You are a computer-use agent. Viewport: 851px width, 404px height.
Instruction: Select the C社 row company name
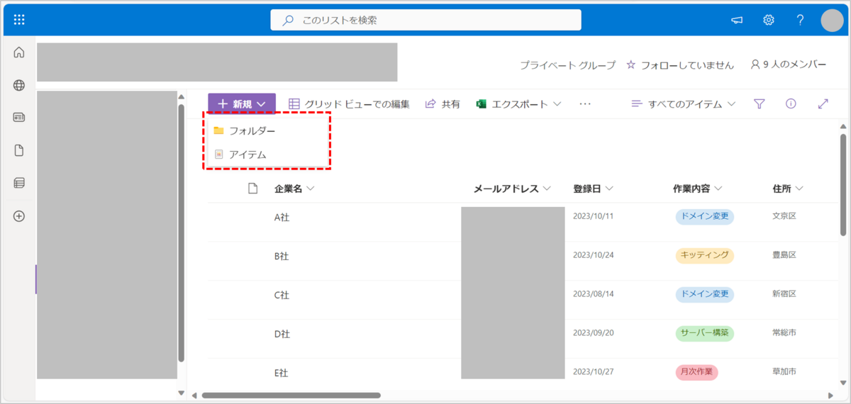pos(282,295)
